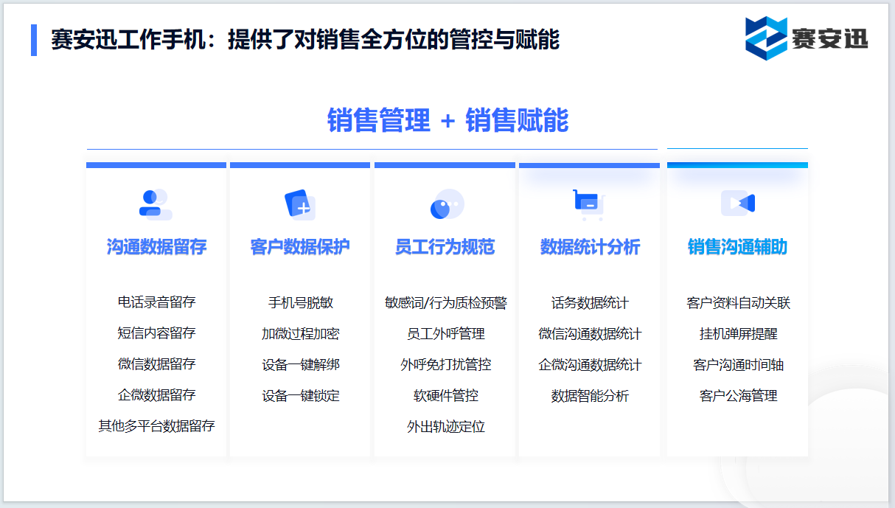Click the 赛安迅 logo in the corner
Screen dimensions: 895x508
807,37
